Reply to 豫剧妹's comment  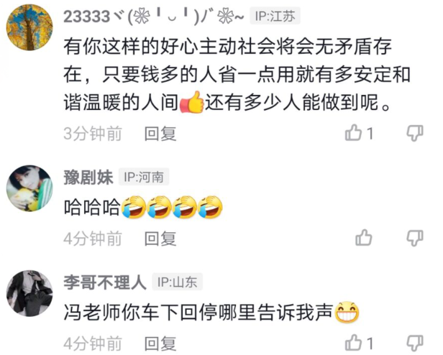click(160, 239)
